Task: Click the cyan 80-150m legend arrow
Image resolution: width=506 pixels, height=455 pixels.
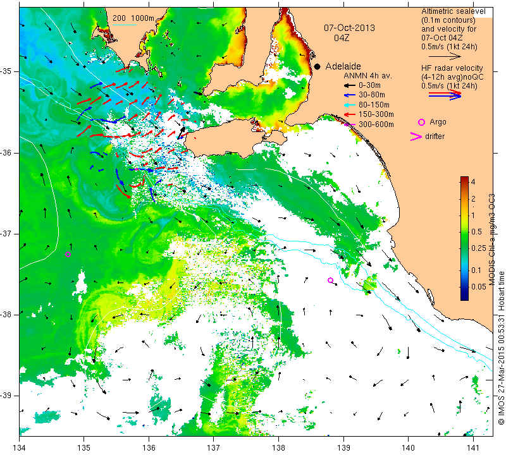Action: click(x=350, y=105)
